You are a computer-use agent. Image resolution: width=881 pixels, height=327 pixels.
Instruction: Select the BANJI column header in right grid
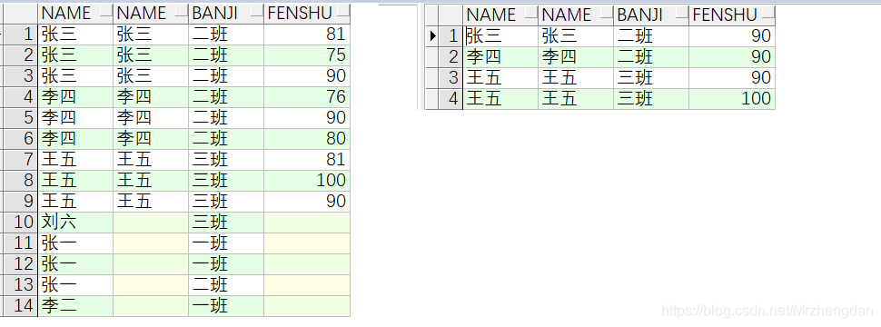coord(651,15)
